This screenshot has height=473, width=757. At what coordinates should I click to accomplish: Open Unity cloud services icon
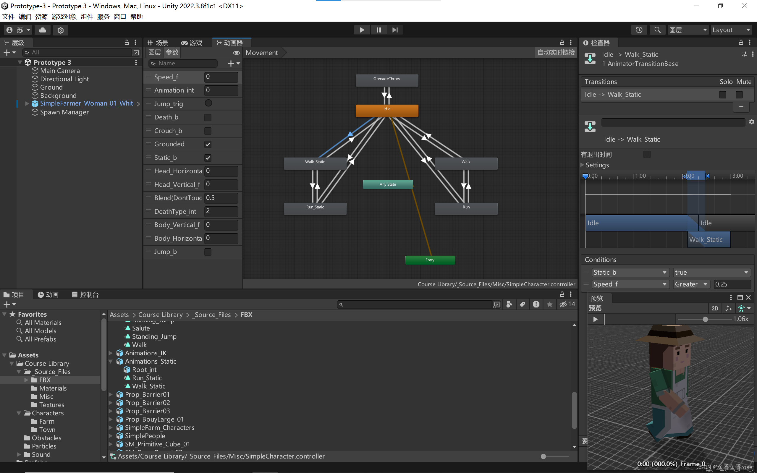pos(43,30)
